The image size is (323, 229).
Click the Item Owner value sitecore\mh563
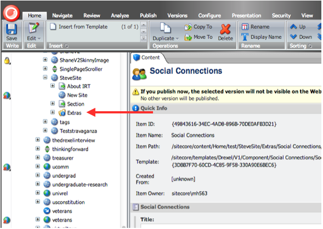[189, 193]
